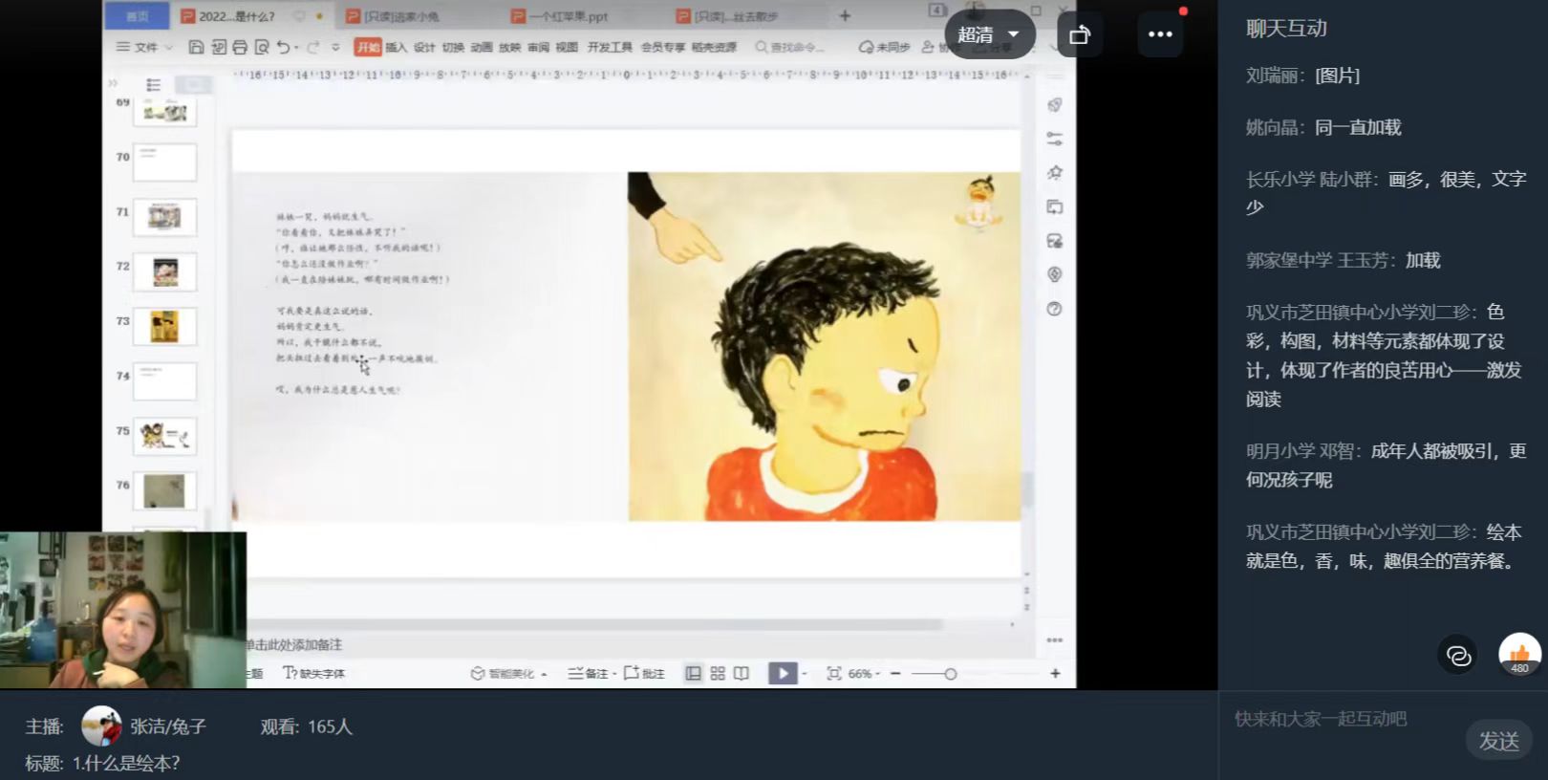The image size is (1548, 780).
Task: Click the redo arrow icon
Action: (312, 47)
